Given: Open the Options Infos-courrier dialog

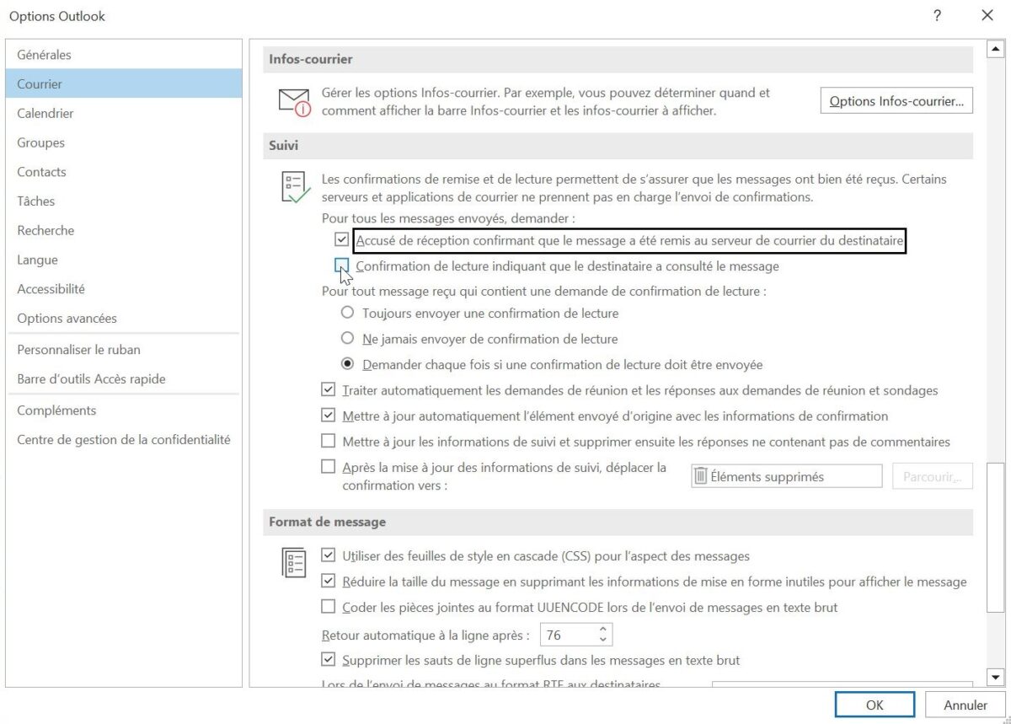Looking at the screenshot, I should 896,100.
